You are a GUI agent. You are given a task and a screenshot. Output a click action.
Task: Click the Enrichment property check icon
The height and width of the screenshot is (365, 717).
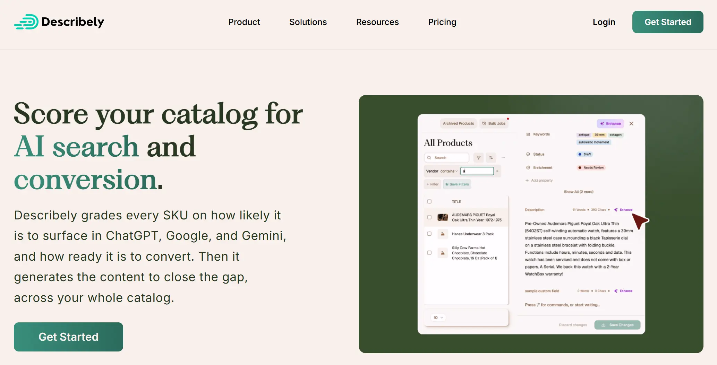coord(528,167)
